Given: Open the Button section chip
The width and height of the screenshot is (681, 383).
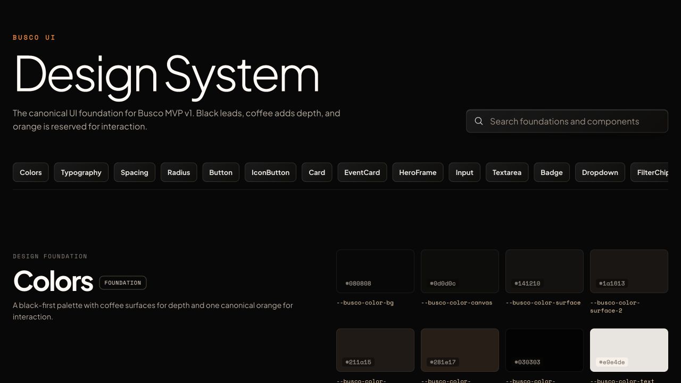Looking at the screenshot, I should (x=221, y=172).
